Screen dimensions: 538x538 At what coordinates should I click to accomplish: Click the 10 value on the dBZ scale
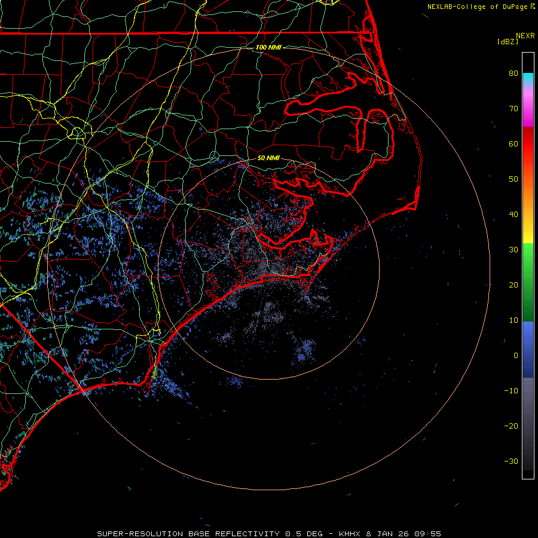tap(513, 320)
